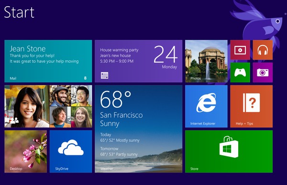Image resolution: width=287 pixels, height=185 pixels.
Task: Open the Camera tile
Action: (x=263, y=72)
